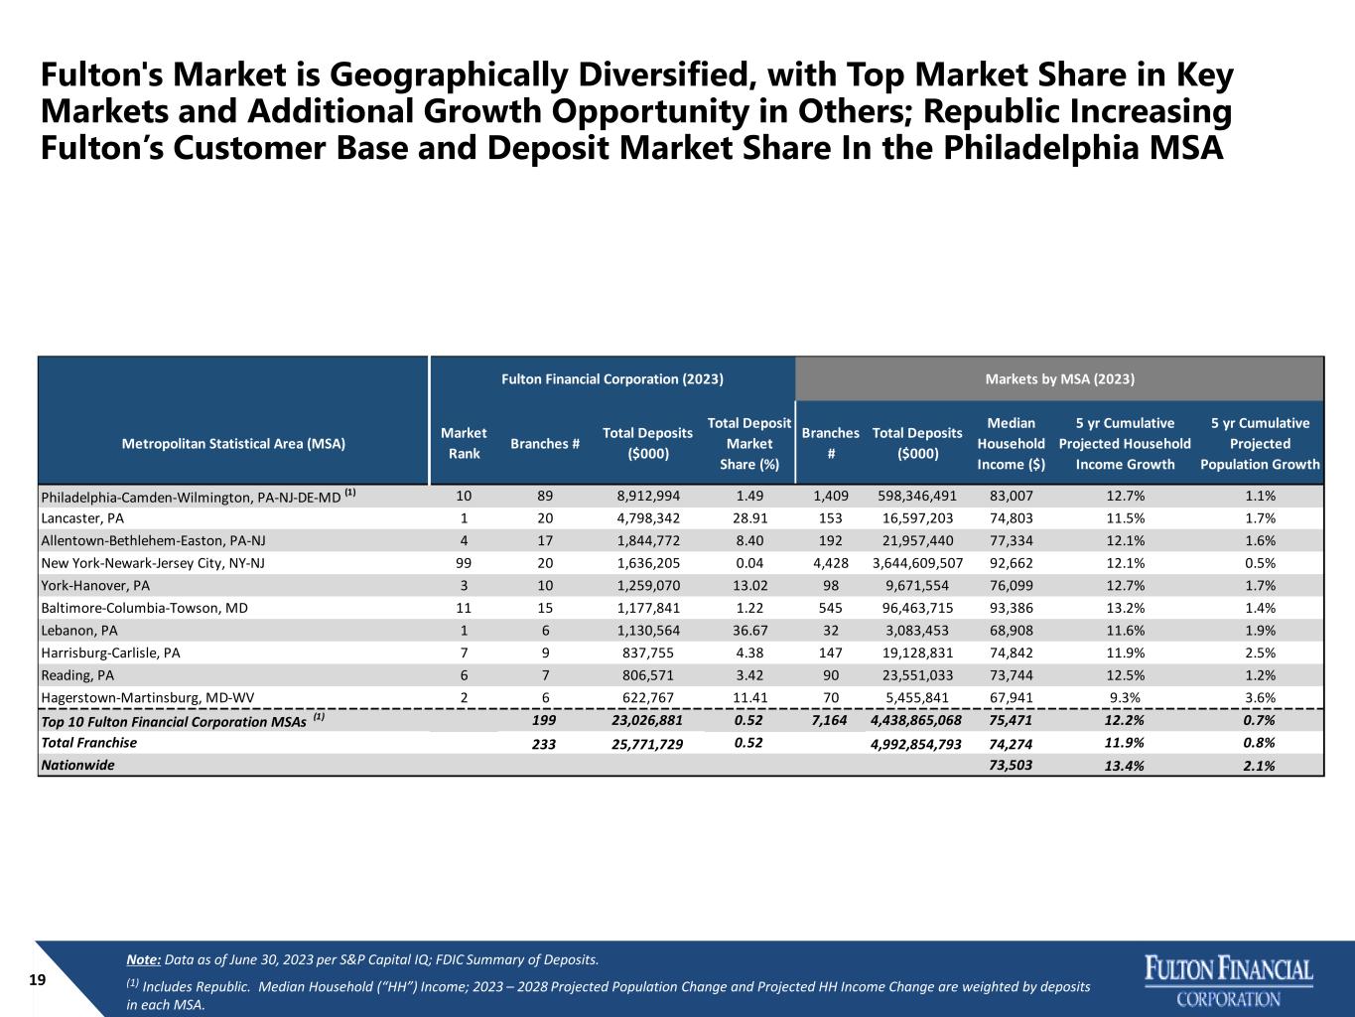The width and height of the screenshot is (1355, 1017).
Task: Select the 'Nationwide' row label
Action: coord(77,765)
